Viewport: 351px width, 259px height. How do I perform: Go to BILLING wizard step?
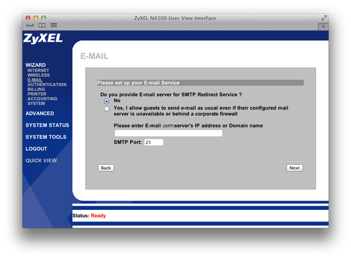(36, 89)
